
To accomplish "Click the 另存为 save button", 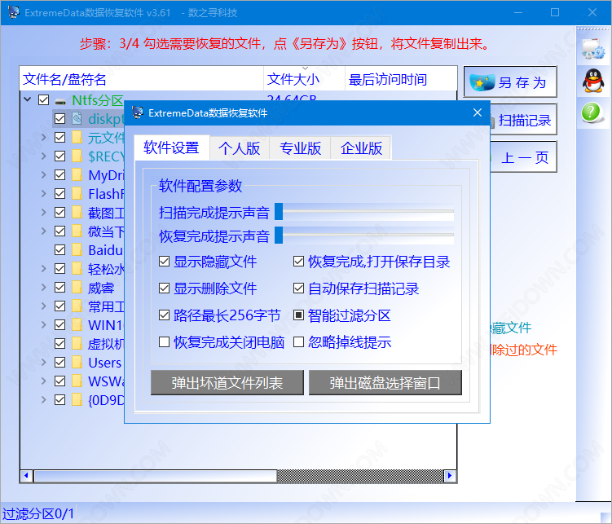I will point(510,82).
